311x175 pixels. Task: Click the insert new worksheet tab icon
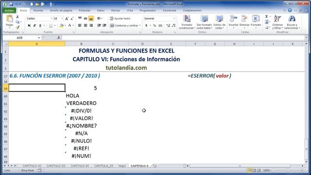click(x=155, y=166)
